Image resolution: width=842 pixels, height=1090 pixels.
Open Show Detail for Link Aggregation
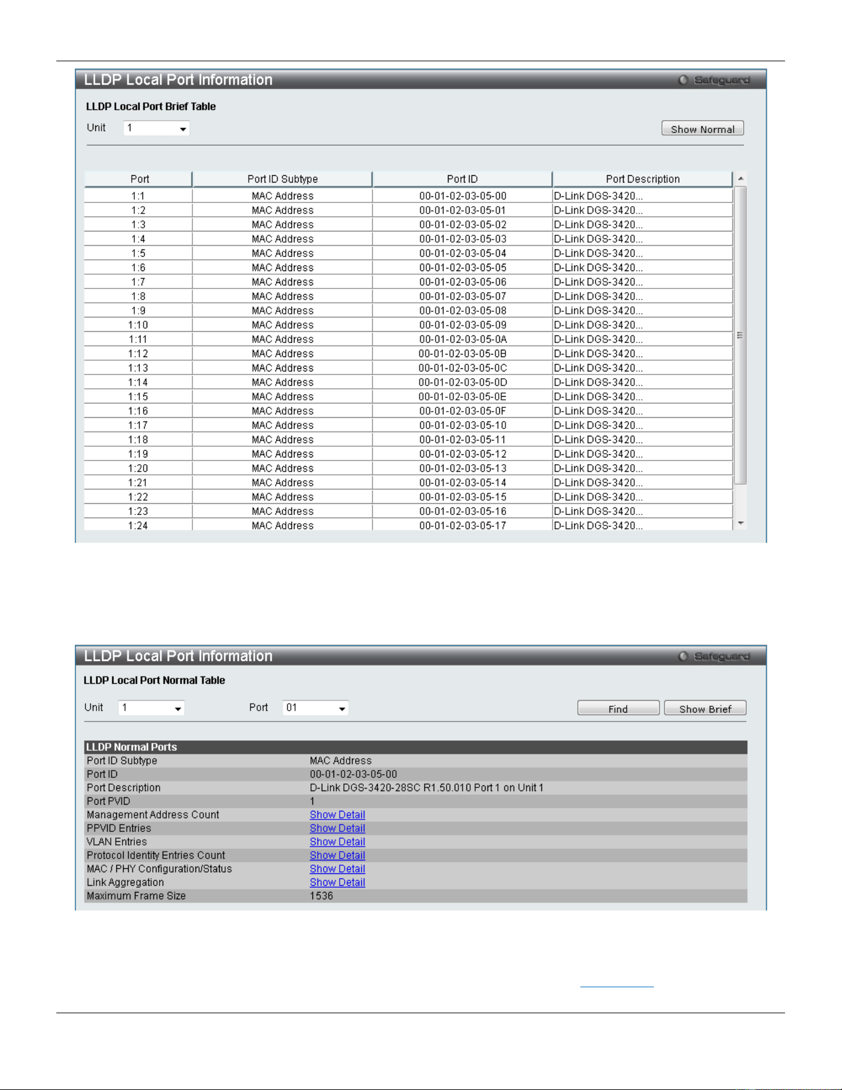pos(337,883)
